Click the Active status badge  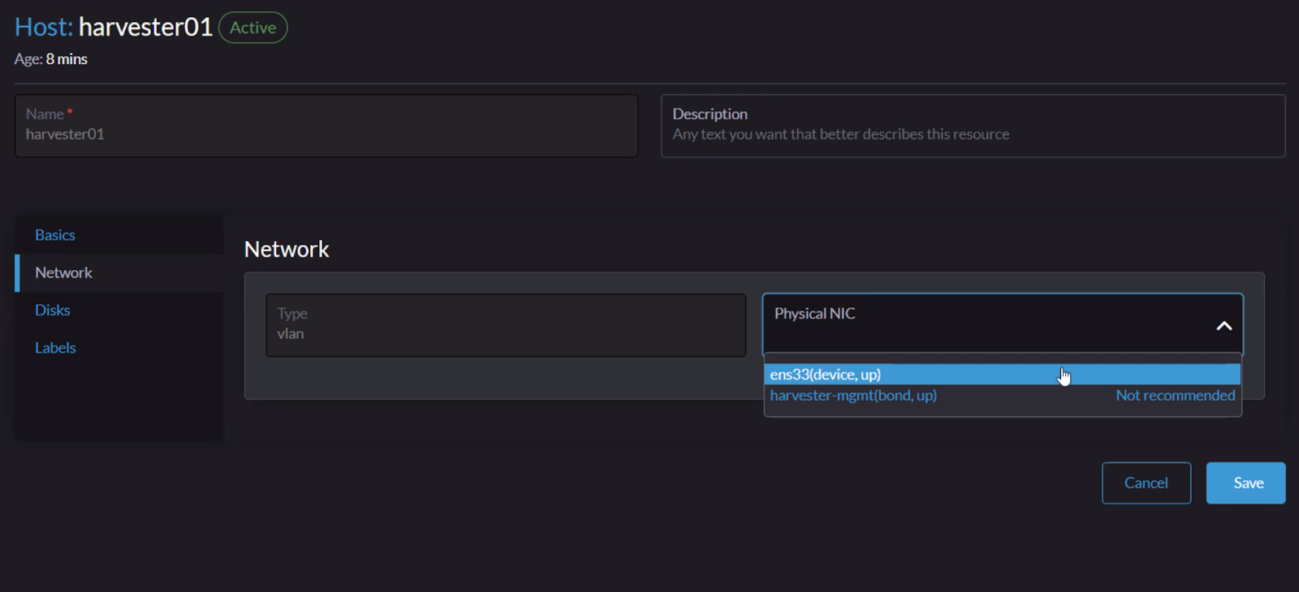[252, 28]
